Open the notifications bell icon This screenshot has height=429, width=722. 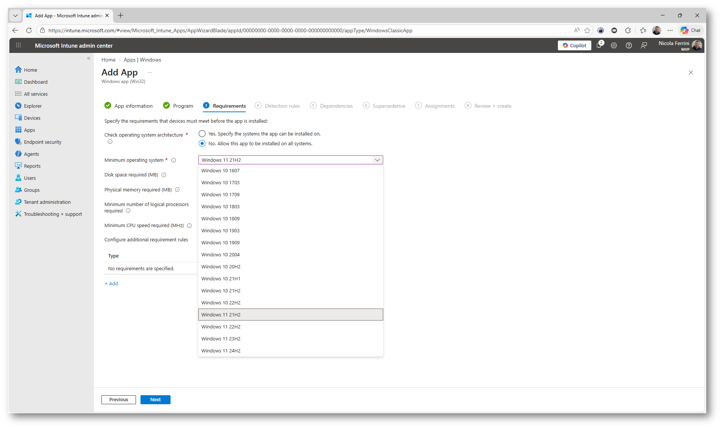[599, 45]
